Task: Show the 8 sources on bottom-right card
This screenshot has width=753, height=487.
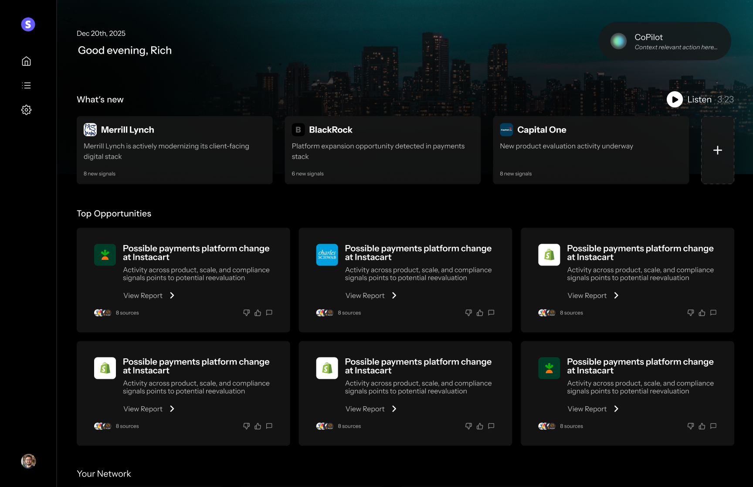Action: (571, 426)
